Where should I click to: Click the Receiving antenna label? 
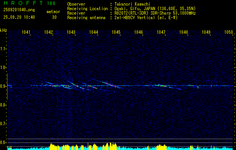tap(86, 18)
